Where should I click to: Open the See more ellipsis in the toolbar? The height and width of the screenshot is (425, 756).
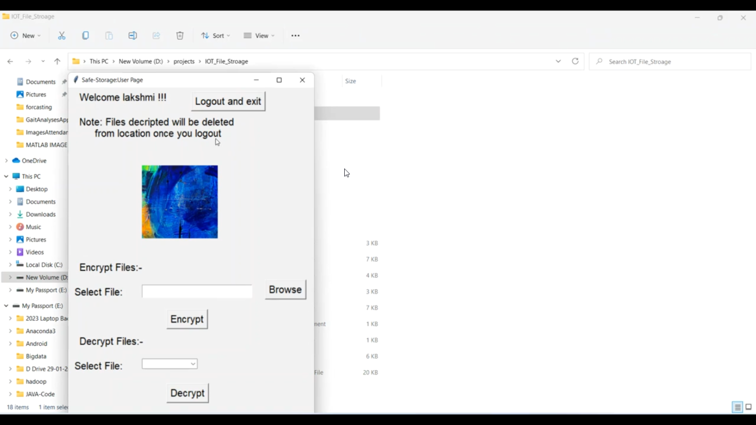[x=295, y=35]
